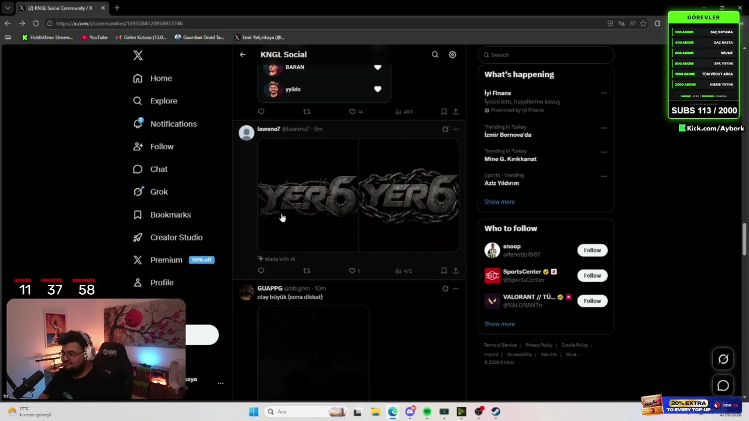Share lawsno7's post

pyautogui.click(x=455, y=271)
